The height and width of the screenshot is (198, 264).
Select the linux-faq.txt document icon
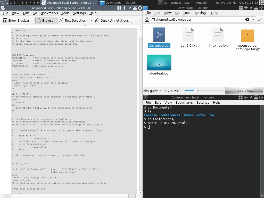click(218, 35)
